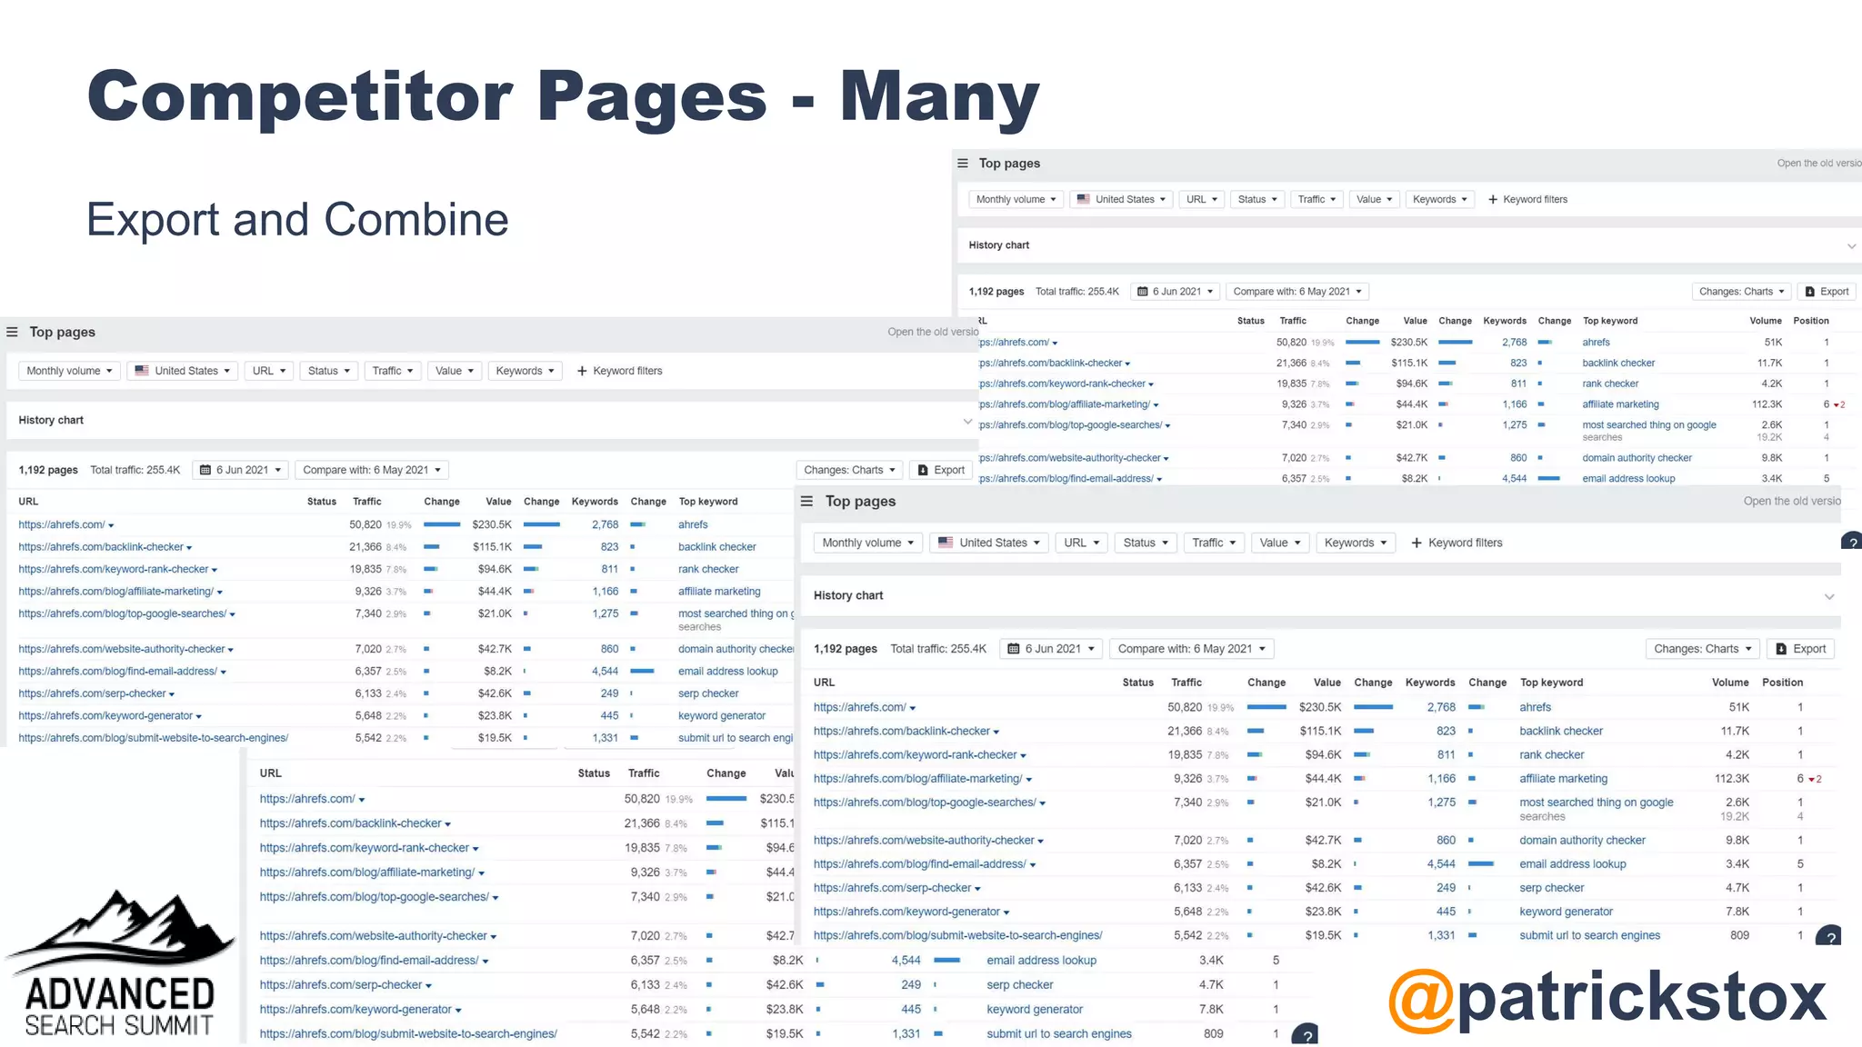
Task: Open Monthly volume dropdown in left panel
Action: point(69,371)
